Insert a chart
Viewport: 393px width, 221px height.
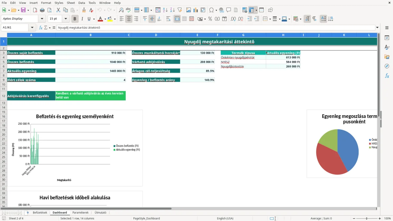196,10
